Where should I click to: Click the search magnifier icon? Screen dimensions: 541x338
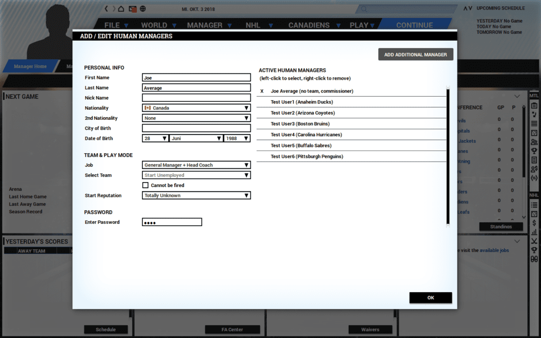coord(363,9)
